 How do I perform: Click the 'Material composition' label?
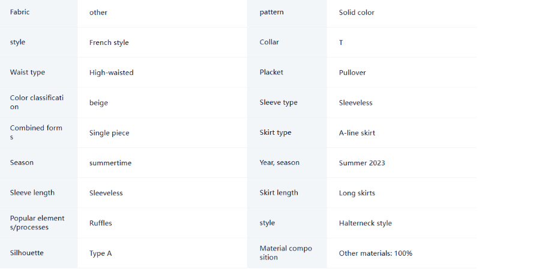[x=286, y=253]
